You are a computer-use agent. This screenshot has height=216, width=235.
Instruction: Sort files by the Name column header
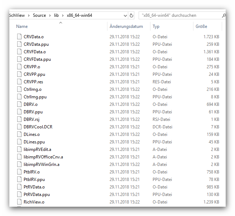(x=22, y=26)
